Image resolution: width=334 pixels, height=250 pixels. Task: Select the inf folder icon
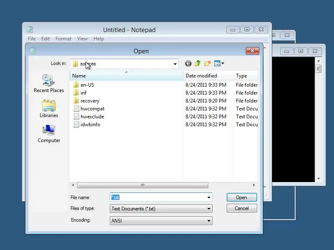(x=76, y=92)
